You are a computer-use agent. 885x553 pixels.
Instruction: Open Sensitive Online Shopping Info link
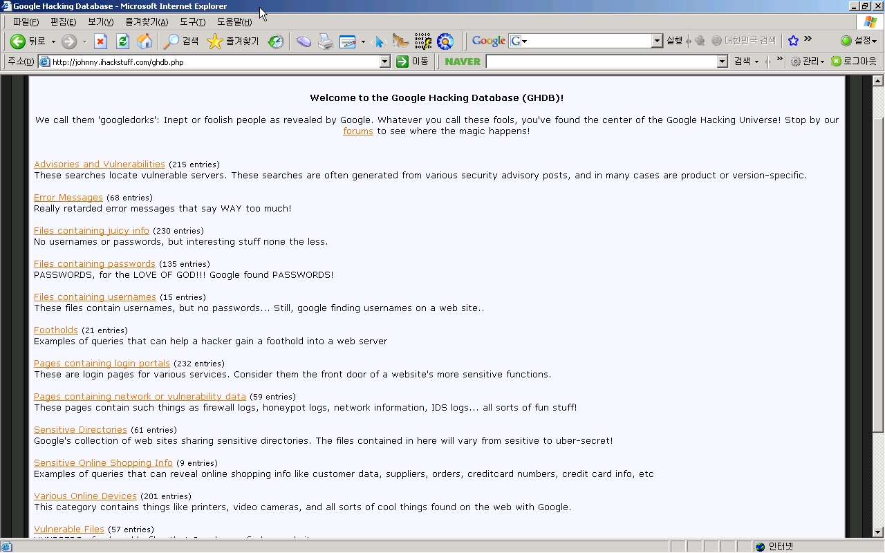(x=103, y=463)
